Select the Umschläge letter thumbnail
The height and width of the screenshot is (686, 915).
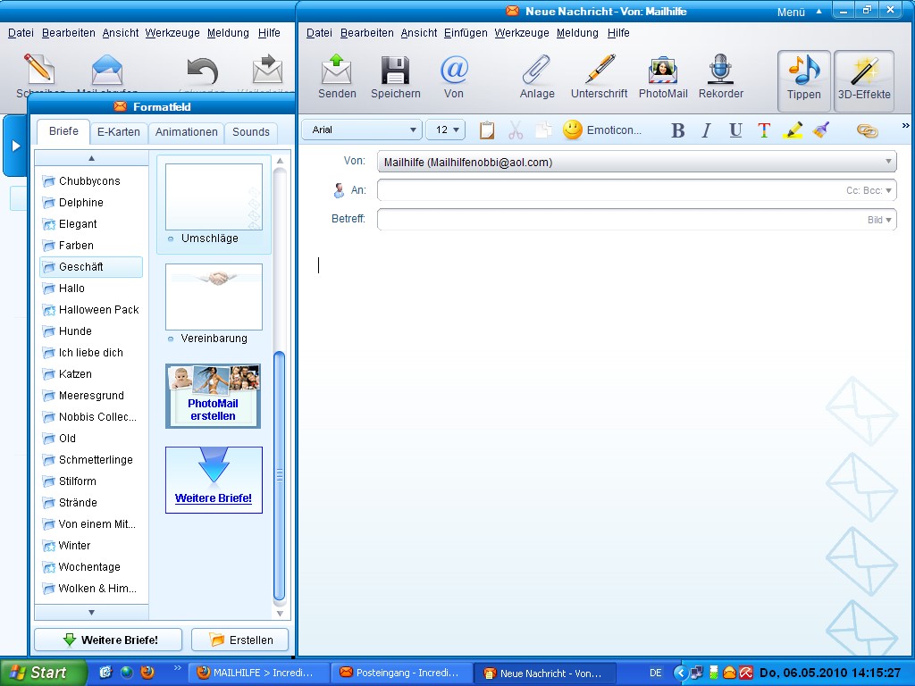point(214,205)
